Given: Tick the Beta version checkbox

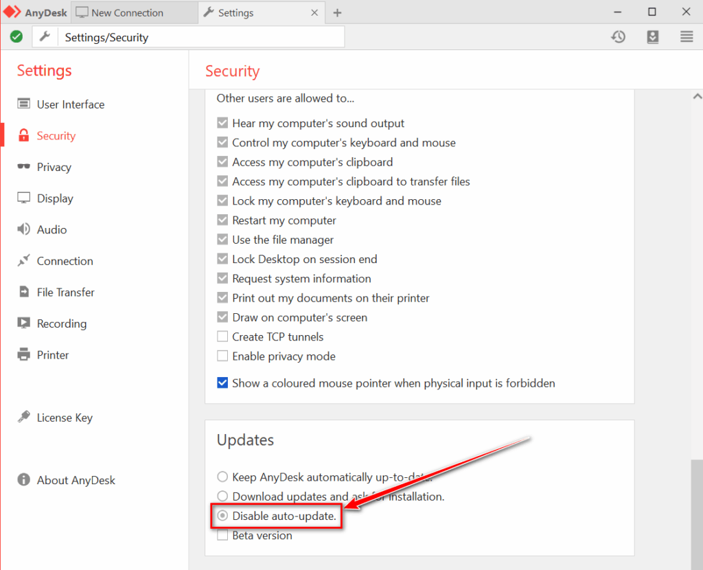Looking at the screenshot, I should point(222,536).
